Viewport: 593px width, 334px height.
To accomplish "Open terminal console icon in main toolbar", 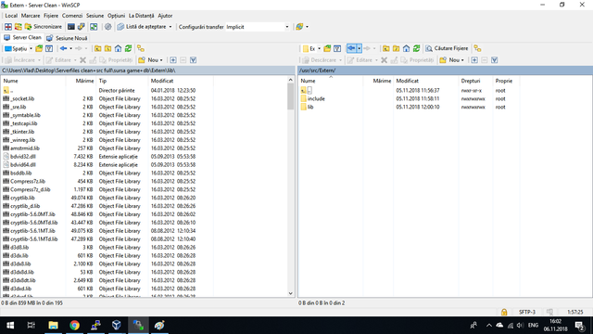I will pos(71,27).
